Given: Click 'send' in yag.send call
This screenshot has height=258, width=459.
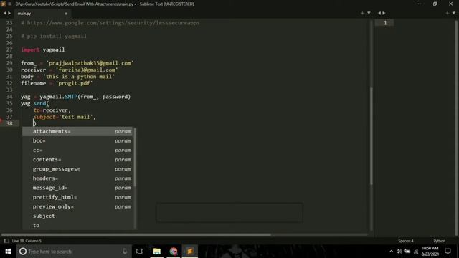Looking at the screenshot, I should pos(39,103).
